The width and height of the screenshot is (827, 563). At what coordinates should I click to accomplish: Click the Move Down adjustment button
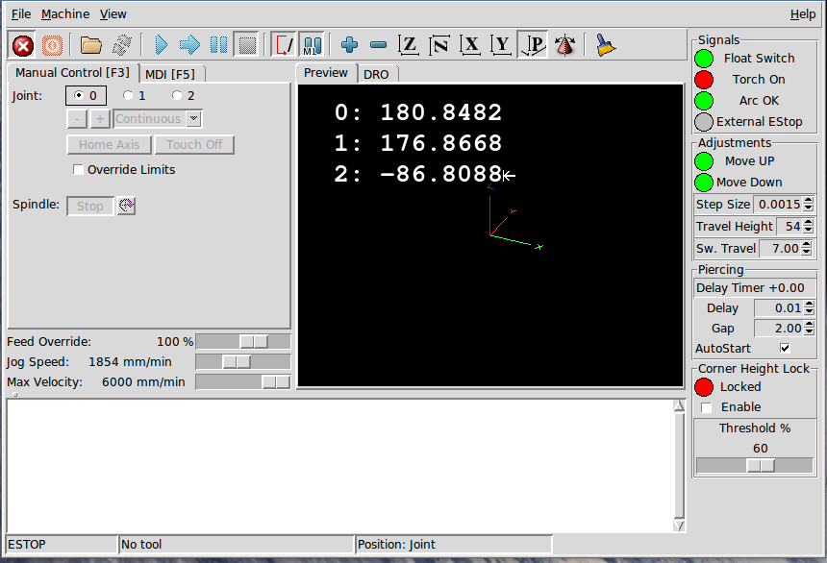[704, 183]
